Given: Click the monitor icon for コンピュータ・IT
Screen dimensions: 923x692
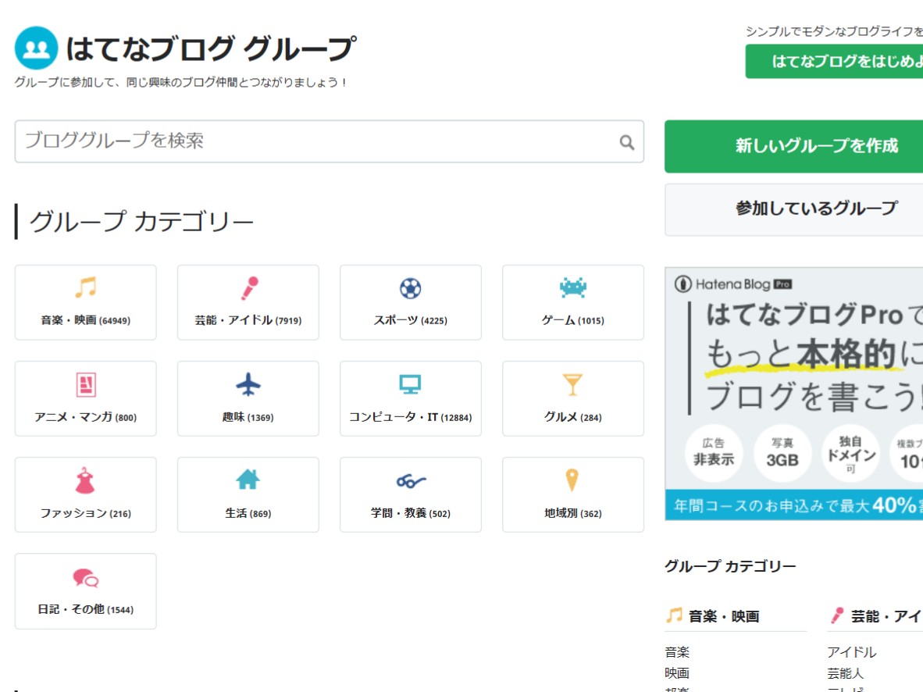Looking at the screenshot, I should [x=410, y=384].
